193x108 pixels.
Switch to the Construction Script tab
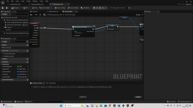click(x=53, y=11)
